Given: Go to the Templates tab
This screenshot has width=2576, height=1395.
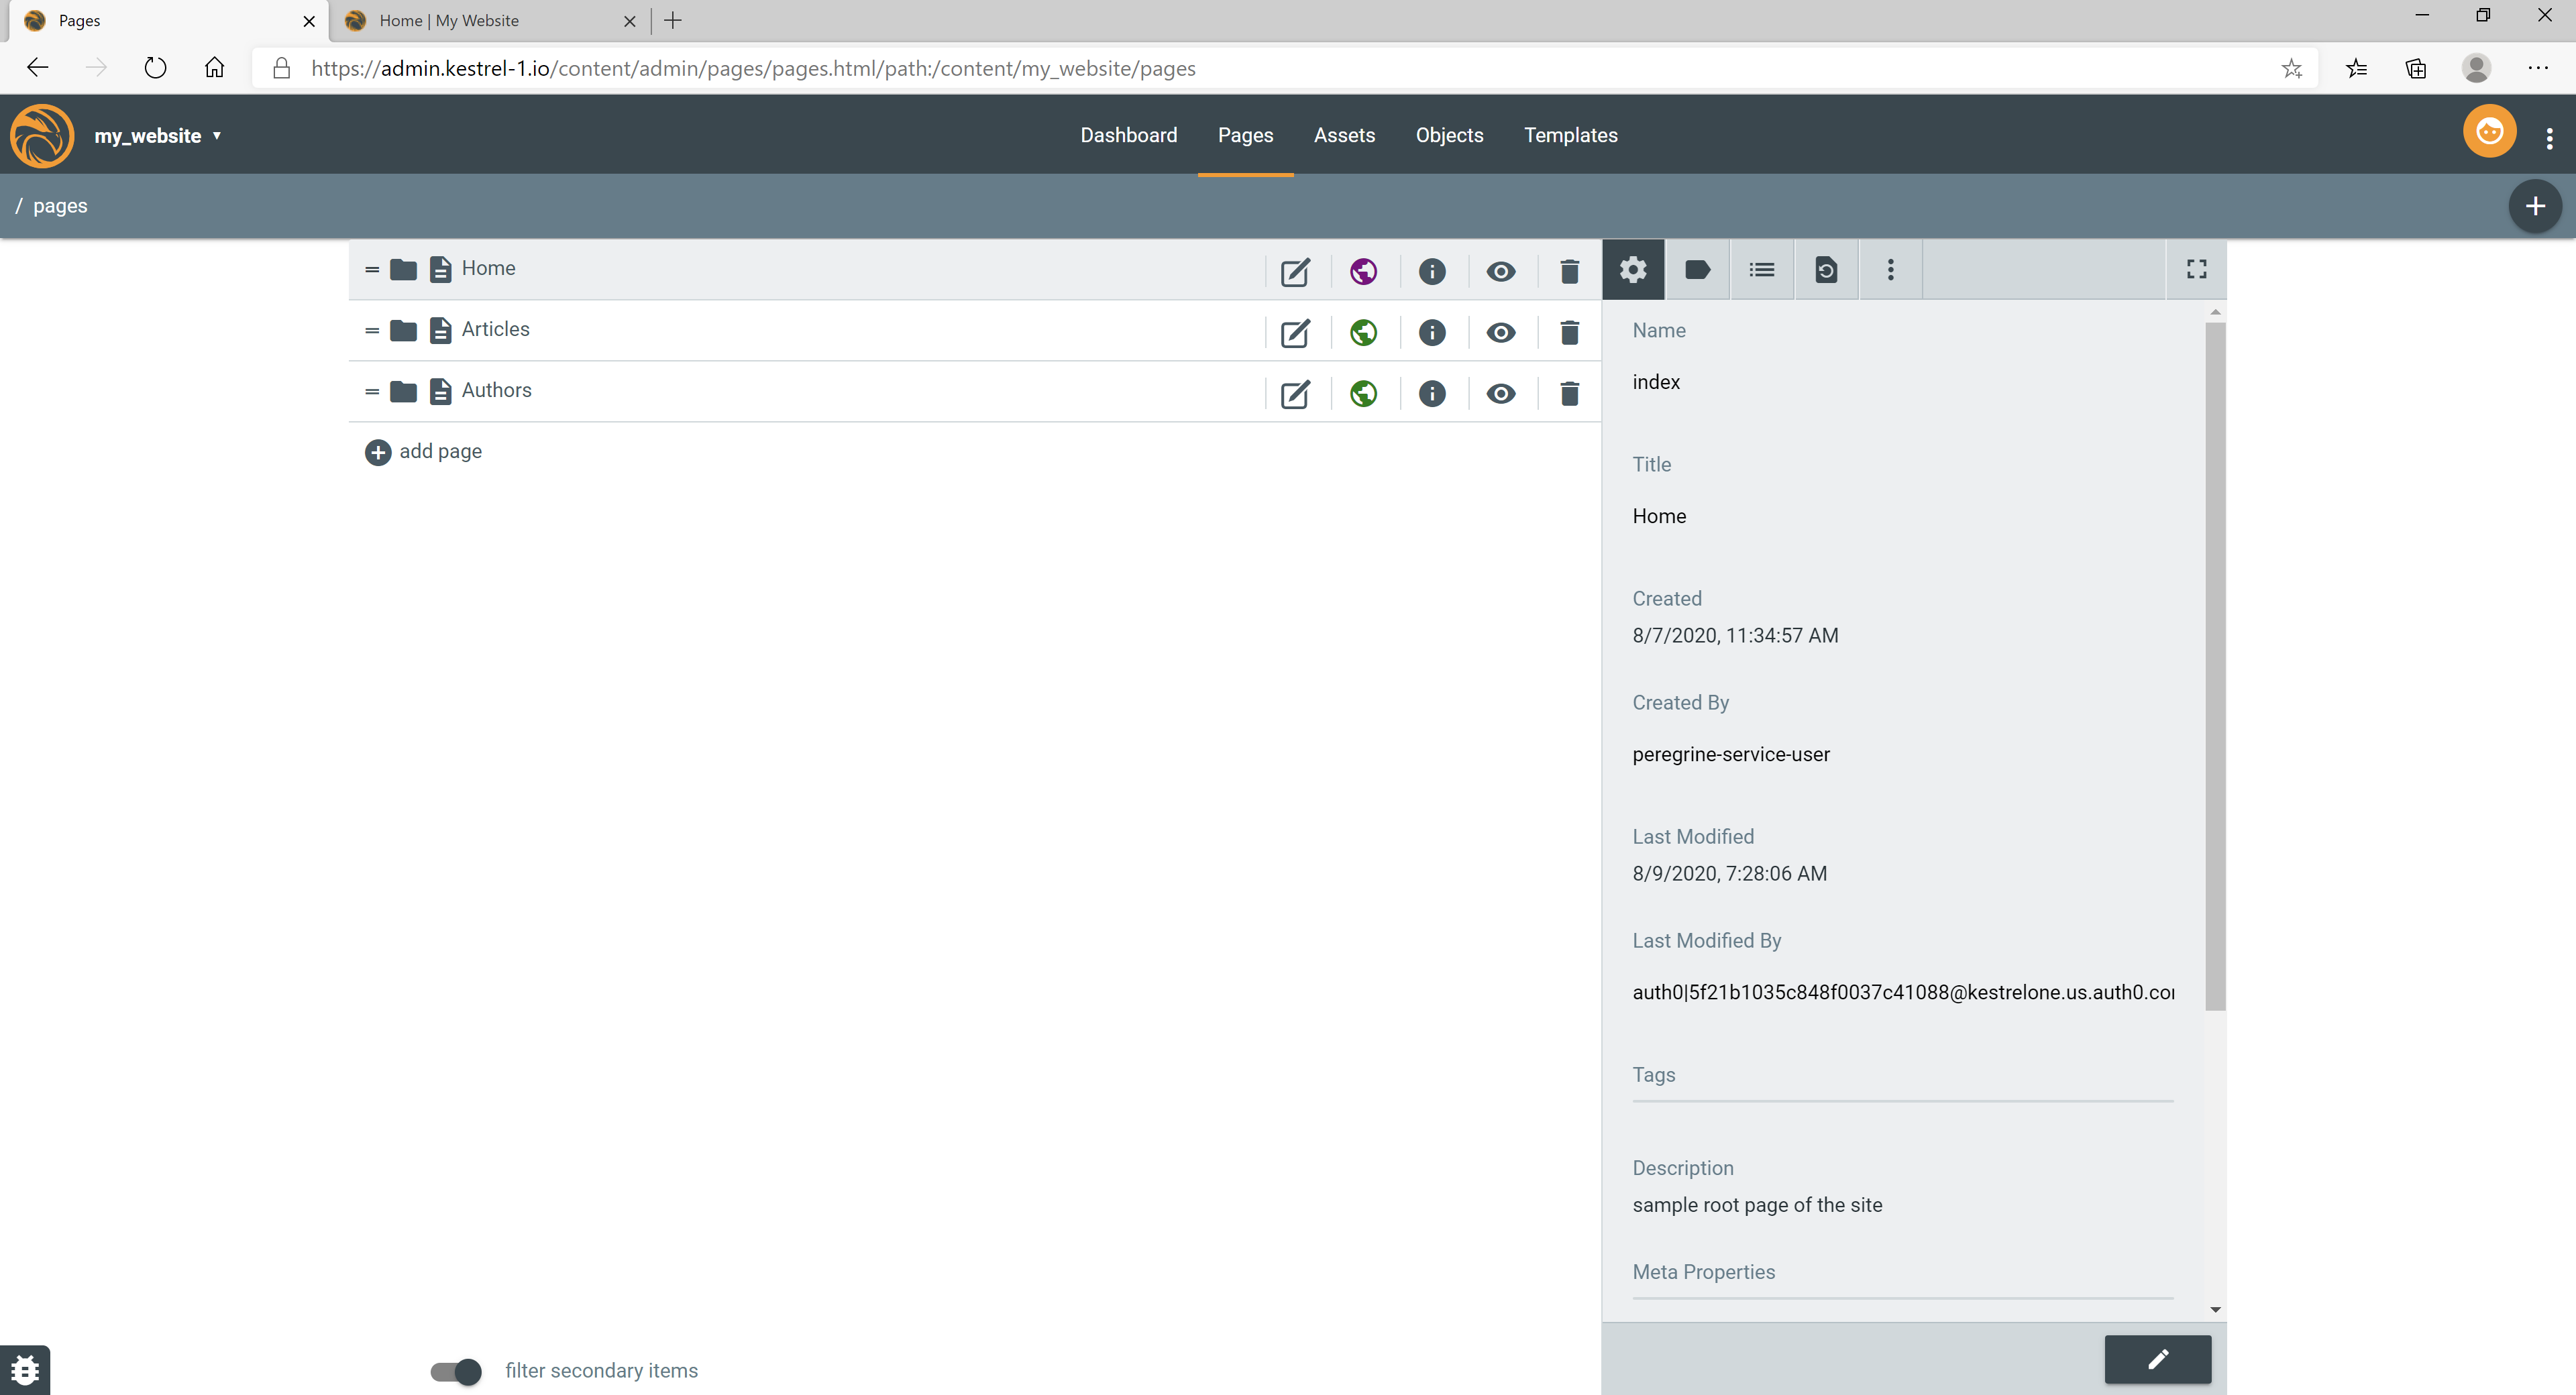Looking at the screenshot, I should (1570, 135).
